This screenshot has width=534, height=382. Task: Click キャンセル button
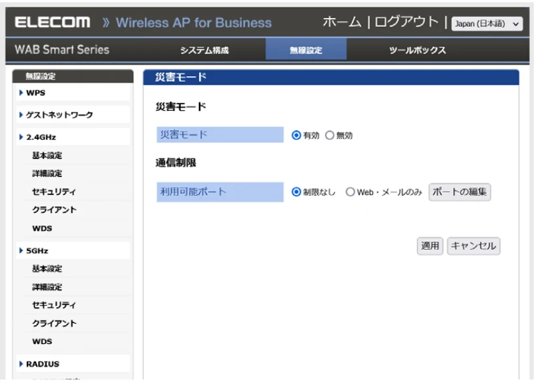pos(473,246)
